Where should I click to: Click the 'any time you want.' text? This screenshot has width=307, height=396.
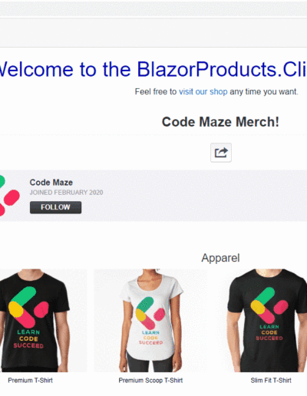point(264,91)
